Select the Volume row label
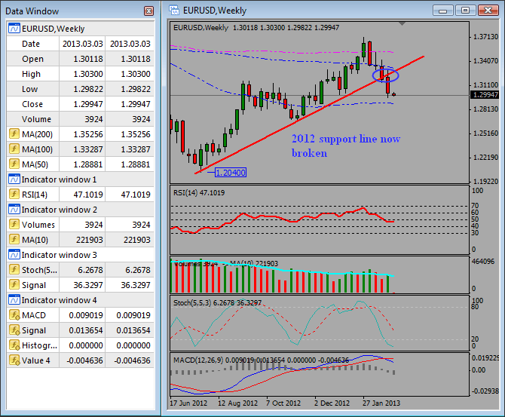 [36, 119]
